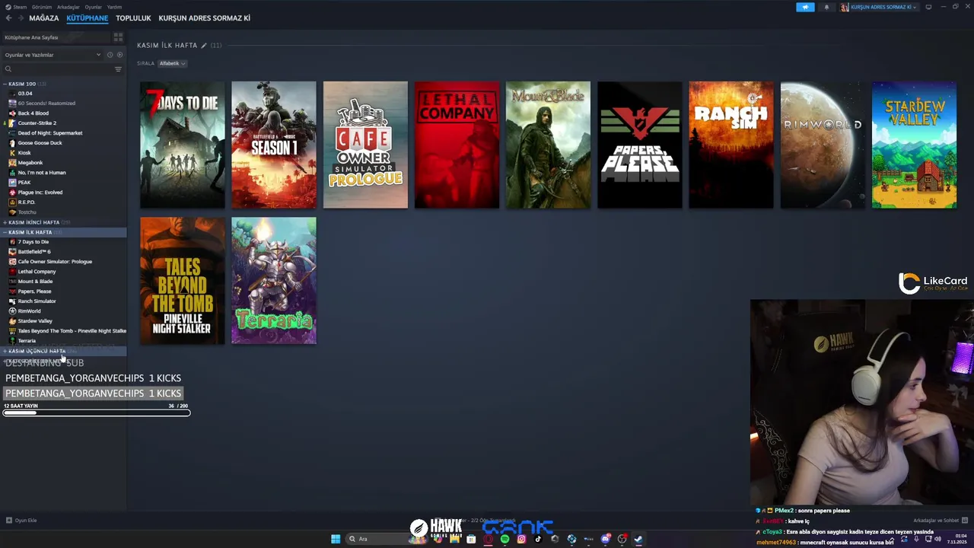The height and width of the screenshot is (548, 974).
Task: Switch to the MAĞAZA tab
Action: pos(44,18)
